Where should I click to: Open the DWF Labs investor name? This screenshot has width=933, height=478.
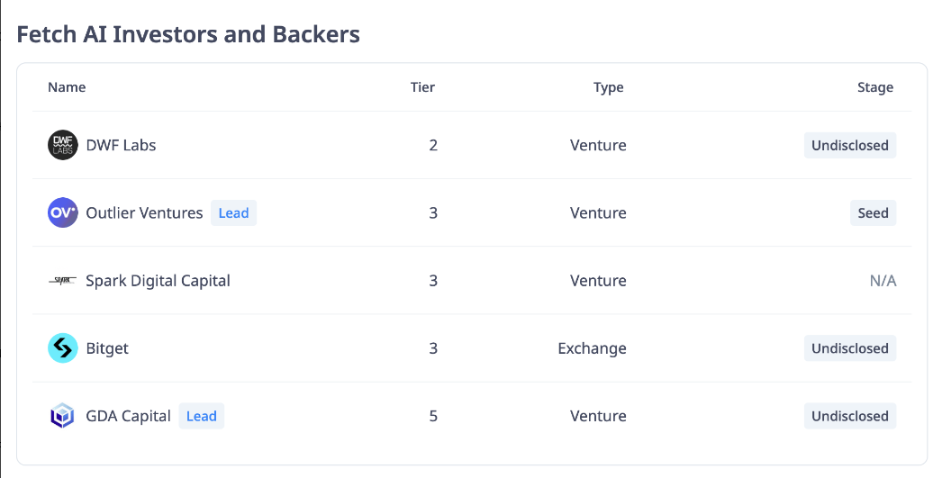121,145
